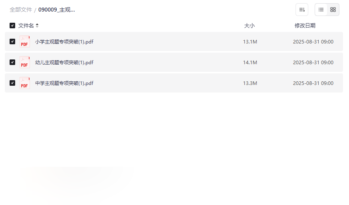Uncheck the 小学主观题专项突破(1).pdf checkbox
This screenshot has height=205, width=349.
click(12, 41)
